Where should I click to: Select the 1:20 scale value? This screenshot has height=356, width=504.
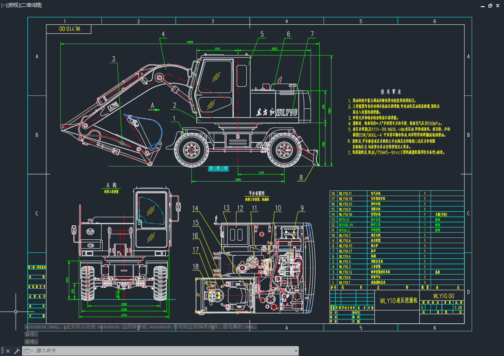pyautogui.click(x=458, y=308)
